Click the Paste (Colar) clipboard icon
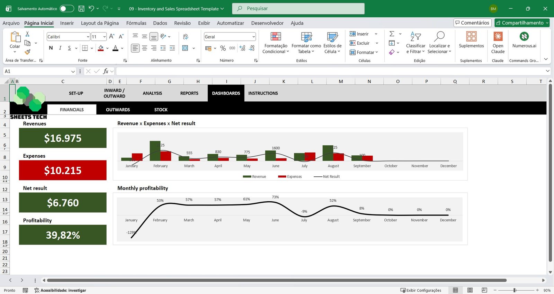Viewport: 554px width, 294px height. pos(15,36)
